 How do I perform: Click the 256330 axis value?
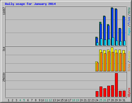pyautogui.click(x=4, y=77)
